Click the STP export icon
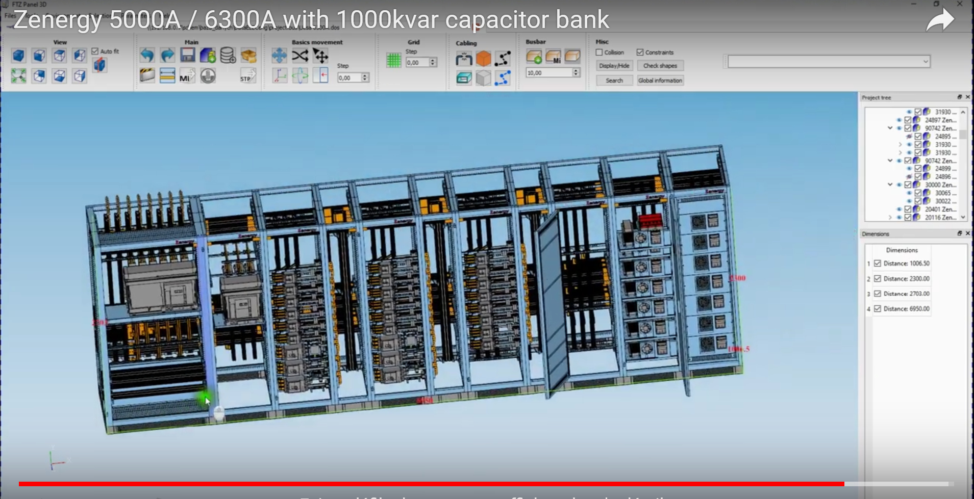Image resolution: width=974 pixels, height=499 pixels. (x=248, y=75)
